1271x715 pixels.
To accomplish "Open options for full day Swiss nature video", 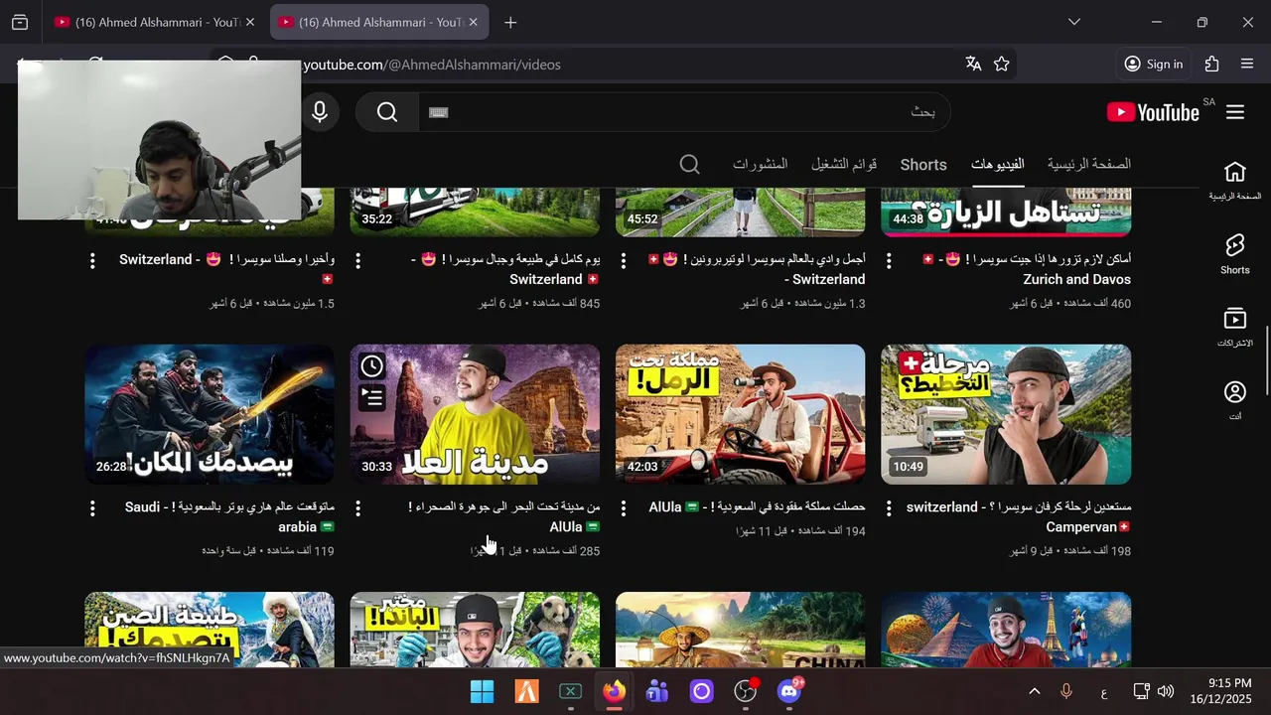I will 357,260.
